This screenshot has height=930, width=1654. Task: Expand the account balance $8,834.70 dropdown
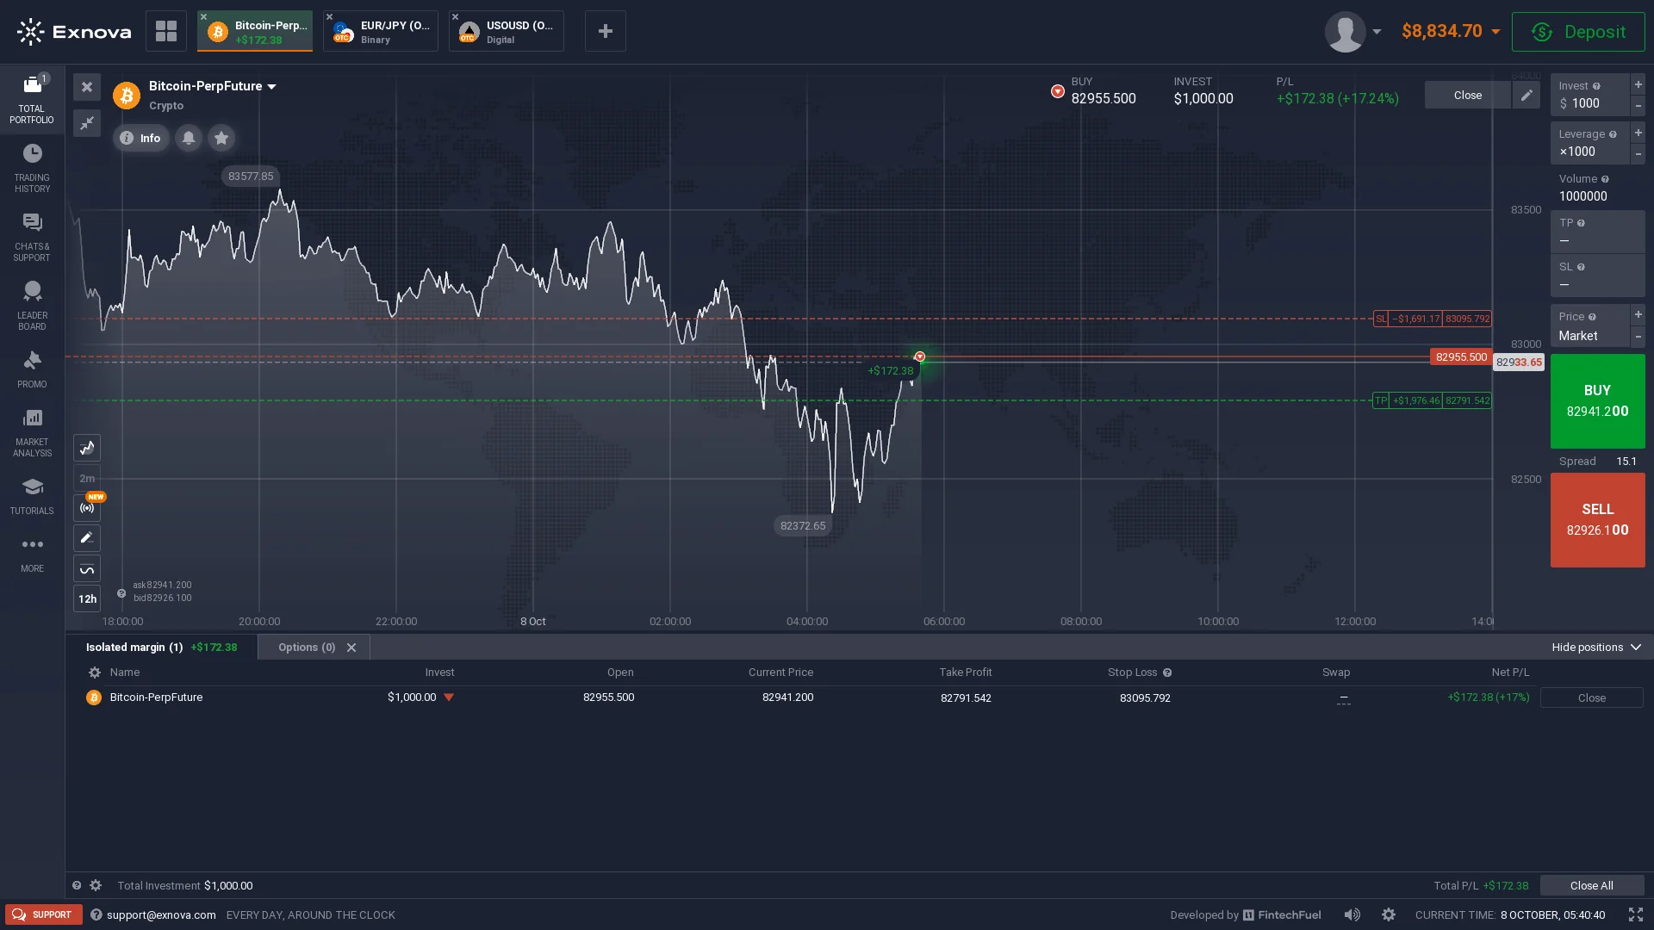(x=1495, y=32)
